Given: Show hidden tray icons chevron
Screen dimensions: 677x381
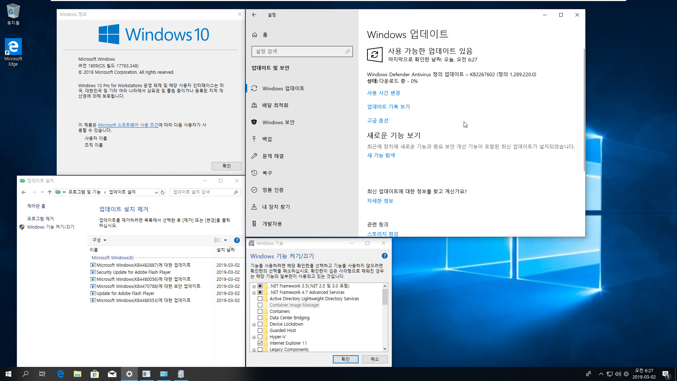Looking at the screenshot, I should point(601,374).
